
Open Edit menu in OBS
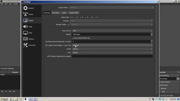pos(6,4)
